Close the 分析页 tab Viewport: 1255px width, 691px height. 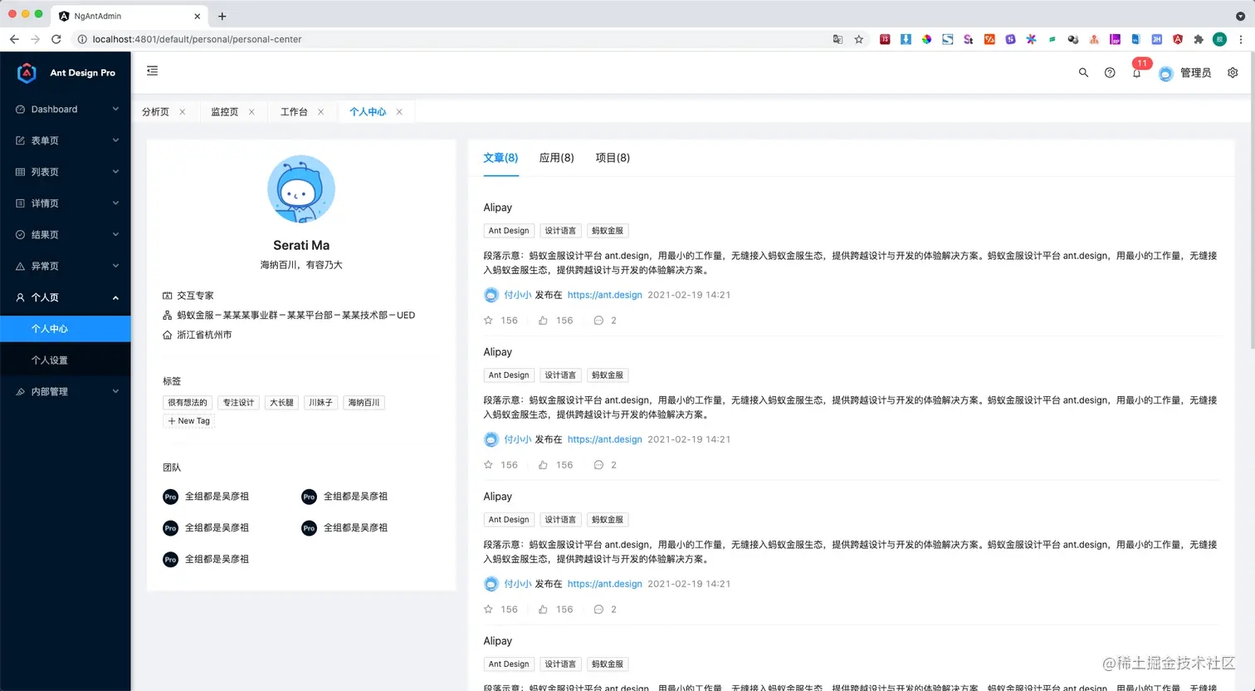(183, 111)
